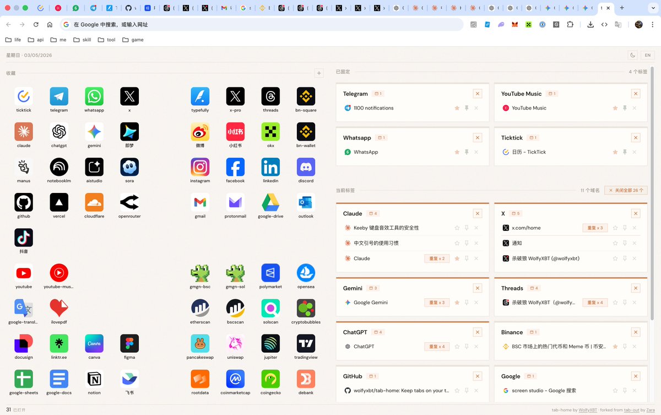
Task: Open the Chrome downloads button
Action: [590, 25]
